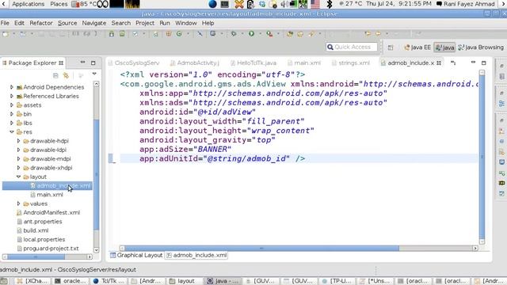Switch to the Graphical Layout tab

(136, 255)
